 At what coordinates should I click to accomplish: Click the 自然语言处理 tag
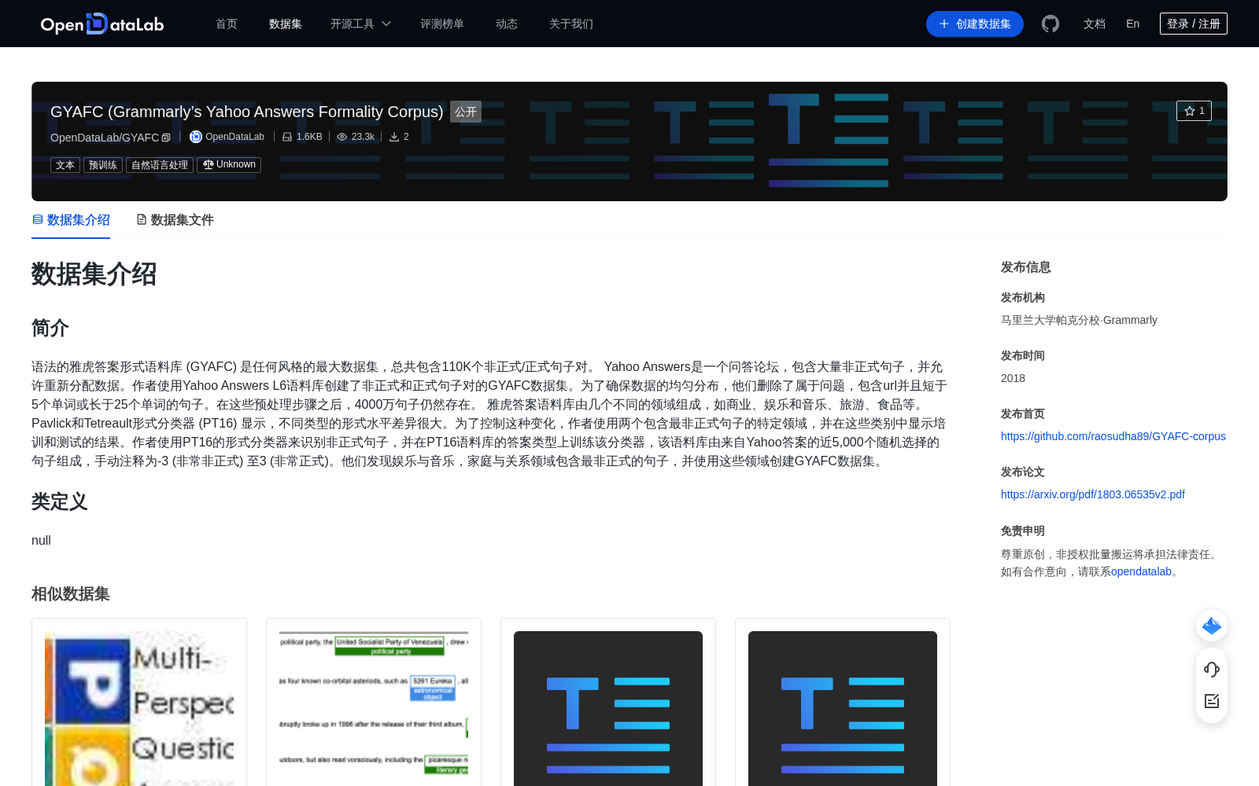tap(160, 165)
